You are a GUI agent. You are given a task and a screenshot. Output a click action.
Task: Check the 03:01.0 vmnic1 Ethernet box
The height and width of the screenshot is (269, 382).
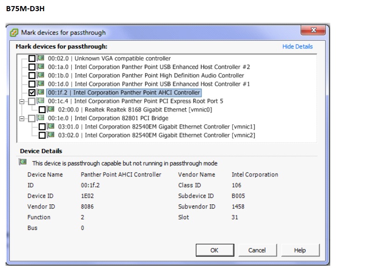[42, 127]
